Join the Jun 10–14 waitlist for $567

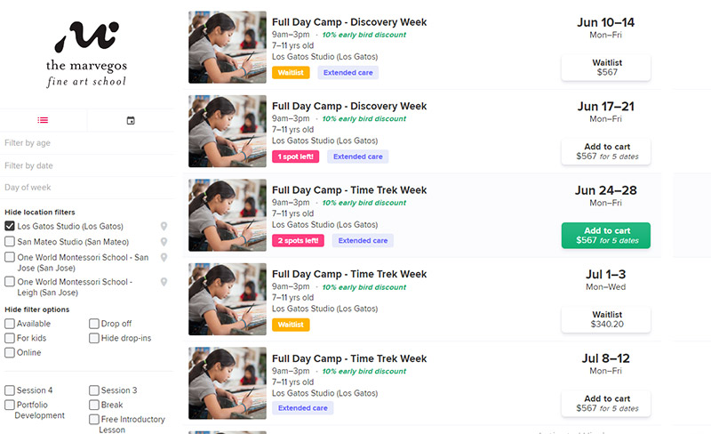coord(606,68)
